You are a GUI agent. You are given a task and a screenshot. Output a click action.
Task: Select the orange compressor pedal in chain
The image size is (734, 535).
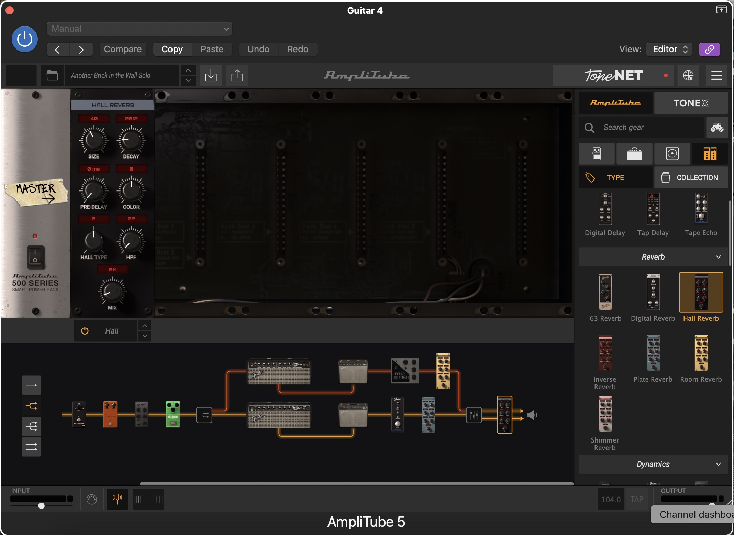110,414
